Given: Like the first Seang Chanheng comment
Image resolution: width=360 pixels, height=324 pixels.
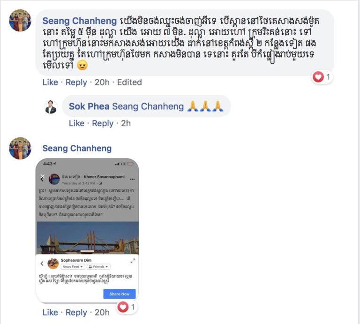Looking at the screenshot, I should pyautogui.click(x=50, y=82).
